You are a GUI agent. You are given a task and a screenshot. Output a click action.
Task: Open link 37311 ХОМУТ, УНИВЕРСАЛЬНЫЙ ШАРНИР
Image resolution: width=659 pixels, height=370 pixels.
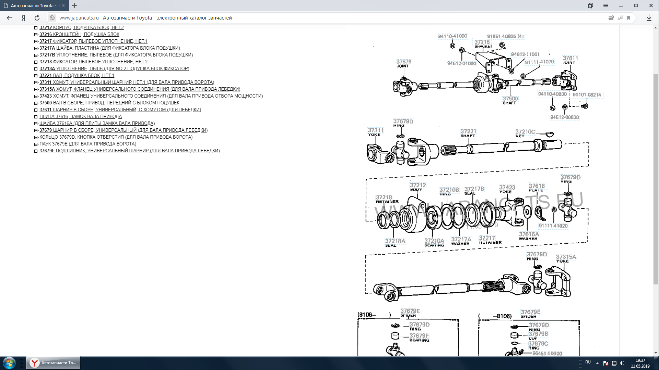pos(127,82)
